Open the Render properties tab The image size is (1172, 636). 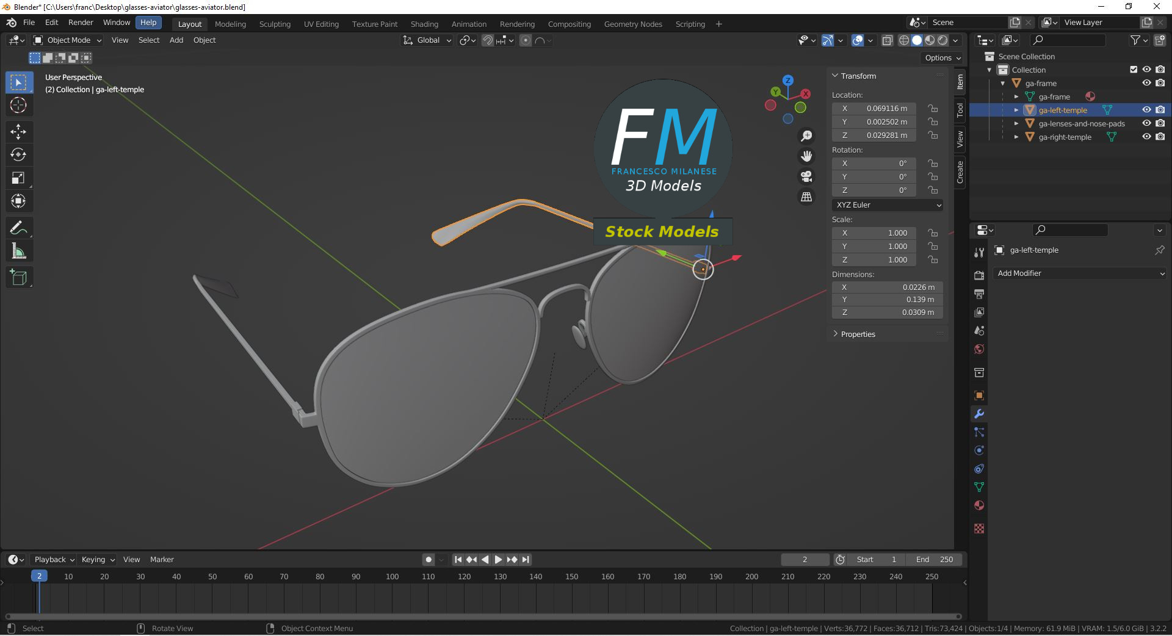(x=979, y=275)
